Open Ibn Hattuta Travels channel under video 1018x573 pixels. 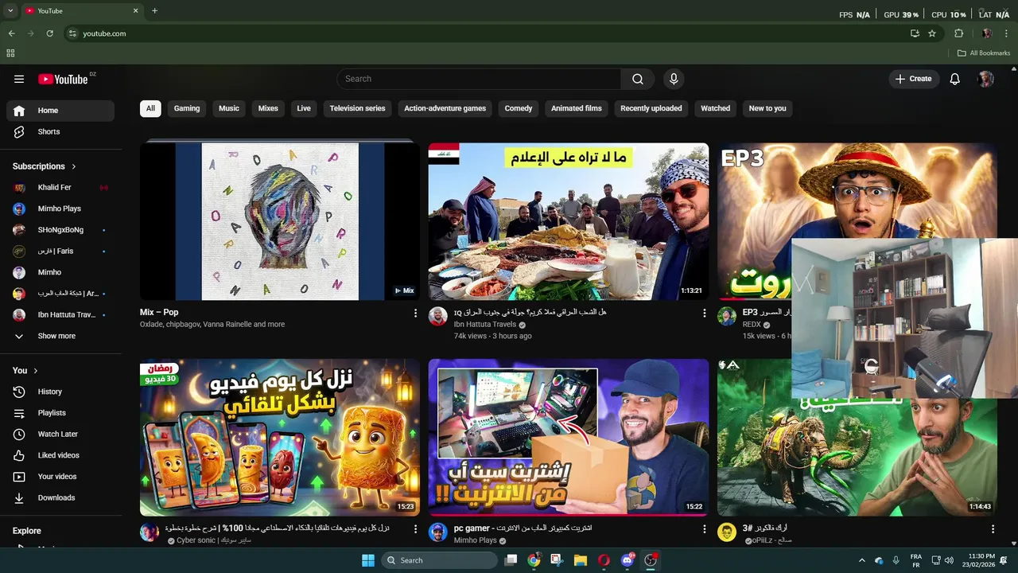[x=485, y=325]
